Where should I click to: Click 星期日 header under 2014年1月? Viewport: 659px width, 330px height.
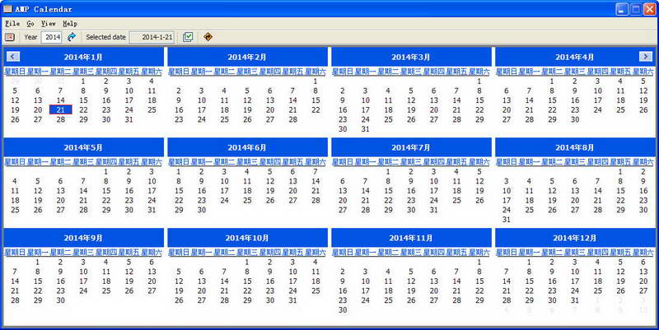point(15,72)
